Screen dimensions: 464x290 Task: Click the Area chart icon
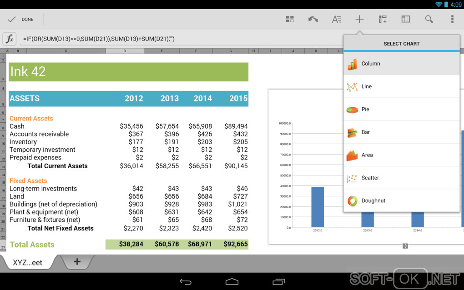coord(352,155)
